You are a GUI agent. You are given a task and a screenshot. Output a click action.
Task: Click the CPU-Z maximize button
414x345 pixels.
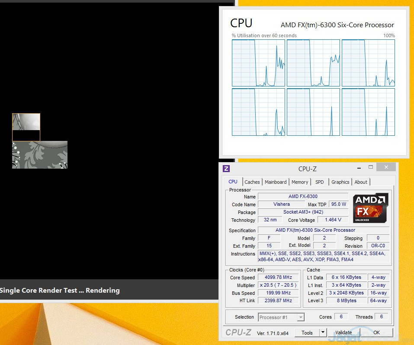(370, 167)
